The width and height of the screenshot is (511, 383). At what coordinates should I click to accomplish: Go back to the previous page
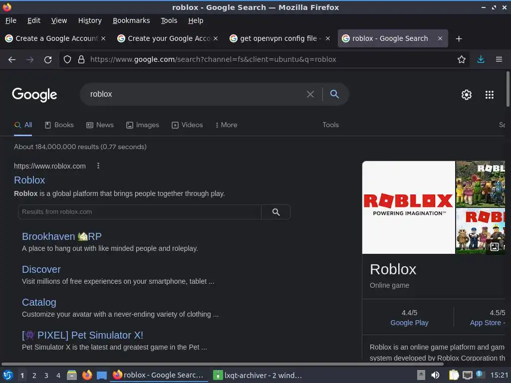pyautogui.click(x=12, y=59)
